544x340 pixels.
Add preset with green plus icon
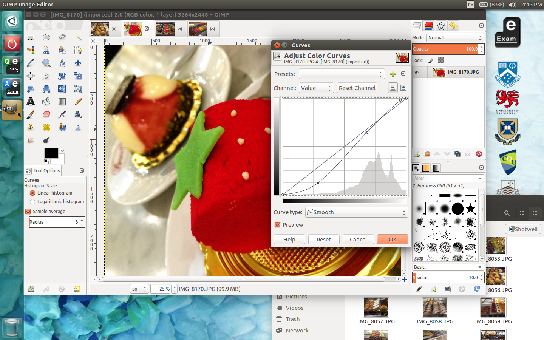(393, 74)
